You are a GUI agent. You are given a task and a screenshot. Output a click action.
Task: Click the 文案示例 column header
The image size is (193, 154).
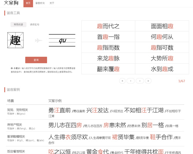tap(55, 101)
